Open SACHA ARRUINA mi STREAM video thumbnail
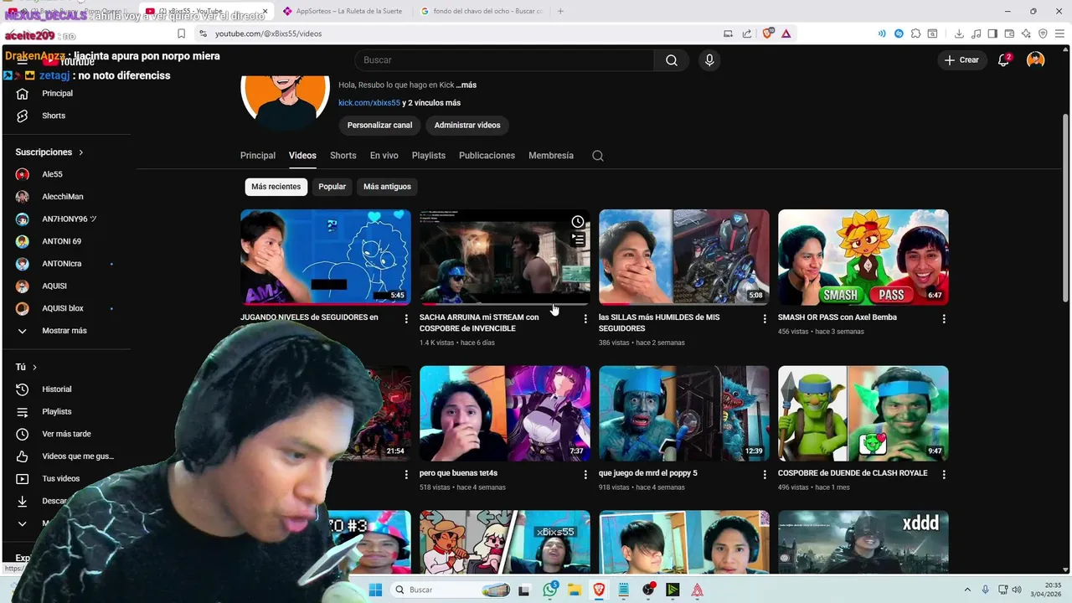The width and height of the screenshot is (1072, 603). (504, 257)
